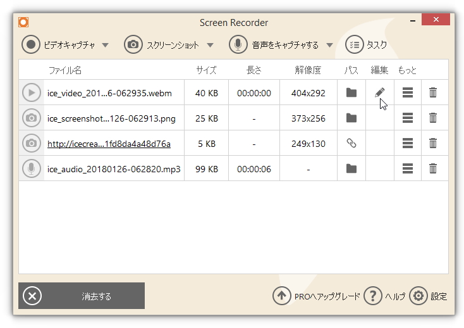
Task: Click the X icon on the clear button
Action: click(32, 296)
